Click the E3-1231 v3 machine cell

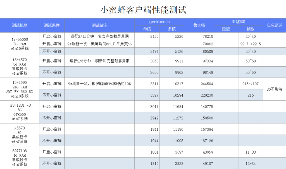click(x=20, y=112)
